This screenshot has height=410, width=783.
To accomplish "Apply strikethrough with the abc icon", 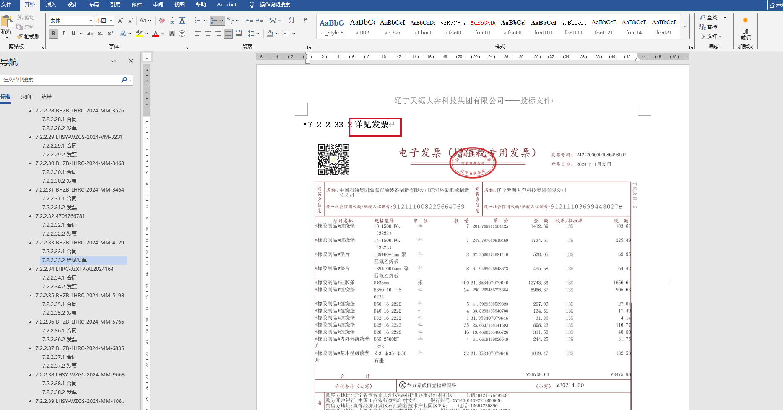I will tap(90, 34).
